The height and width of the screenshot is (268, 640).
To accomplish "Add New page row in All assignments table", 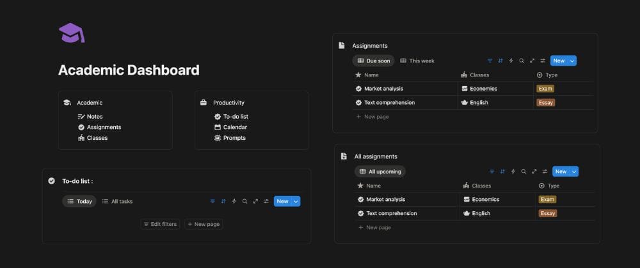I will click(374, 227).
